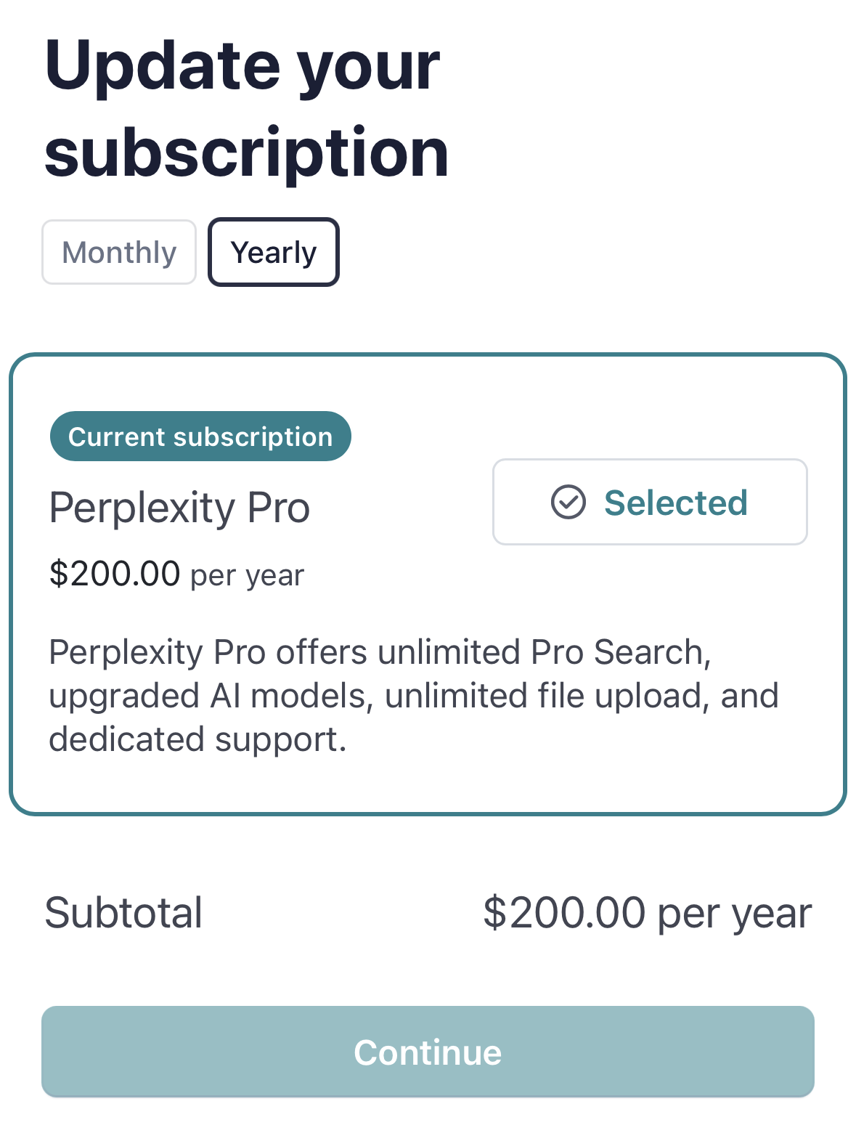The image size is (856, 1133).
Task: Click the checkmark circle icon beside Selected
Action: tap(568, 502)
